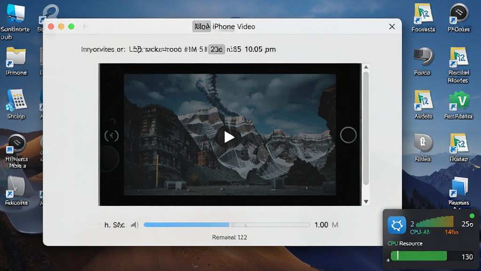The width and height of the screenshot is (481, 271).
Task: Click the green status dot in CPU widget
Action: coord(472,215)
